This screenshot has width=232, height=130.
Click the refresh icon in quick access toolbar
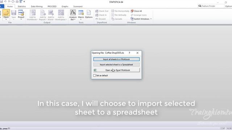coord(13,1)
